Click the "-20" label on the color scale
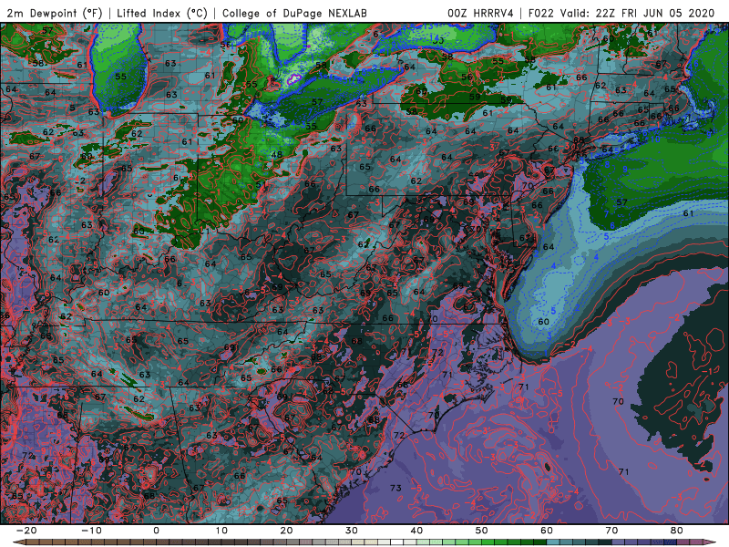Image resolution: width=729 pixels, height=547 pixels. click(x=26, y=531)
